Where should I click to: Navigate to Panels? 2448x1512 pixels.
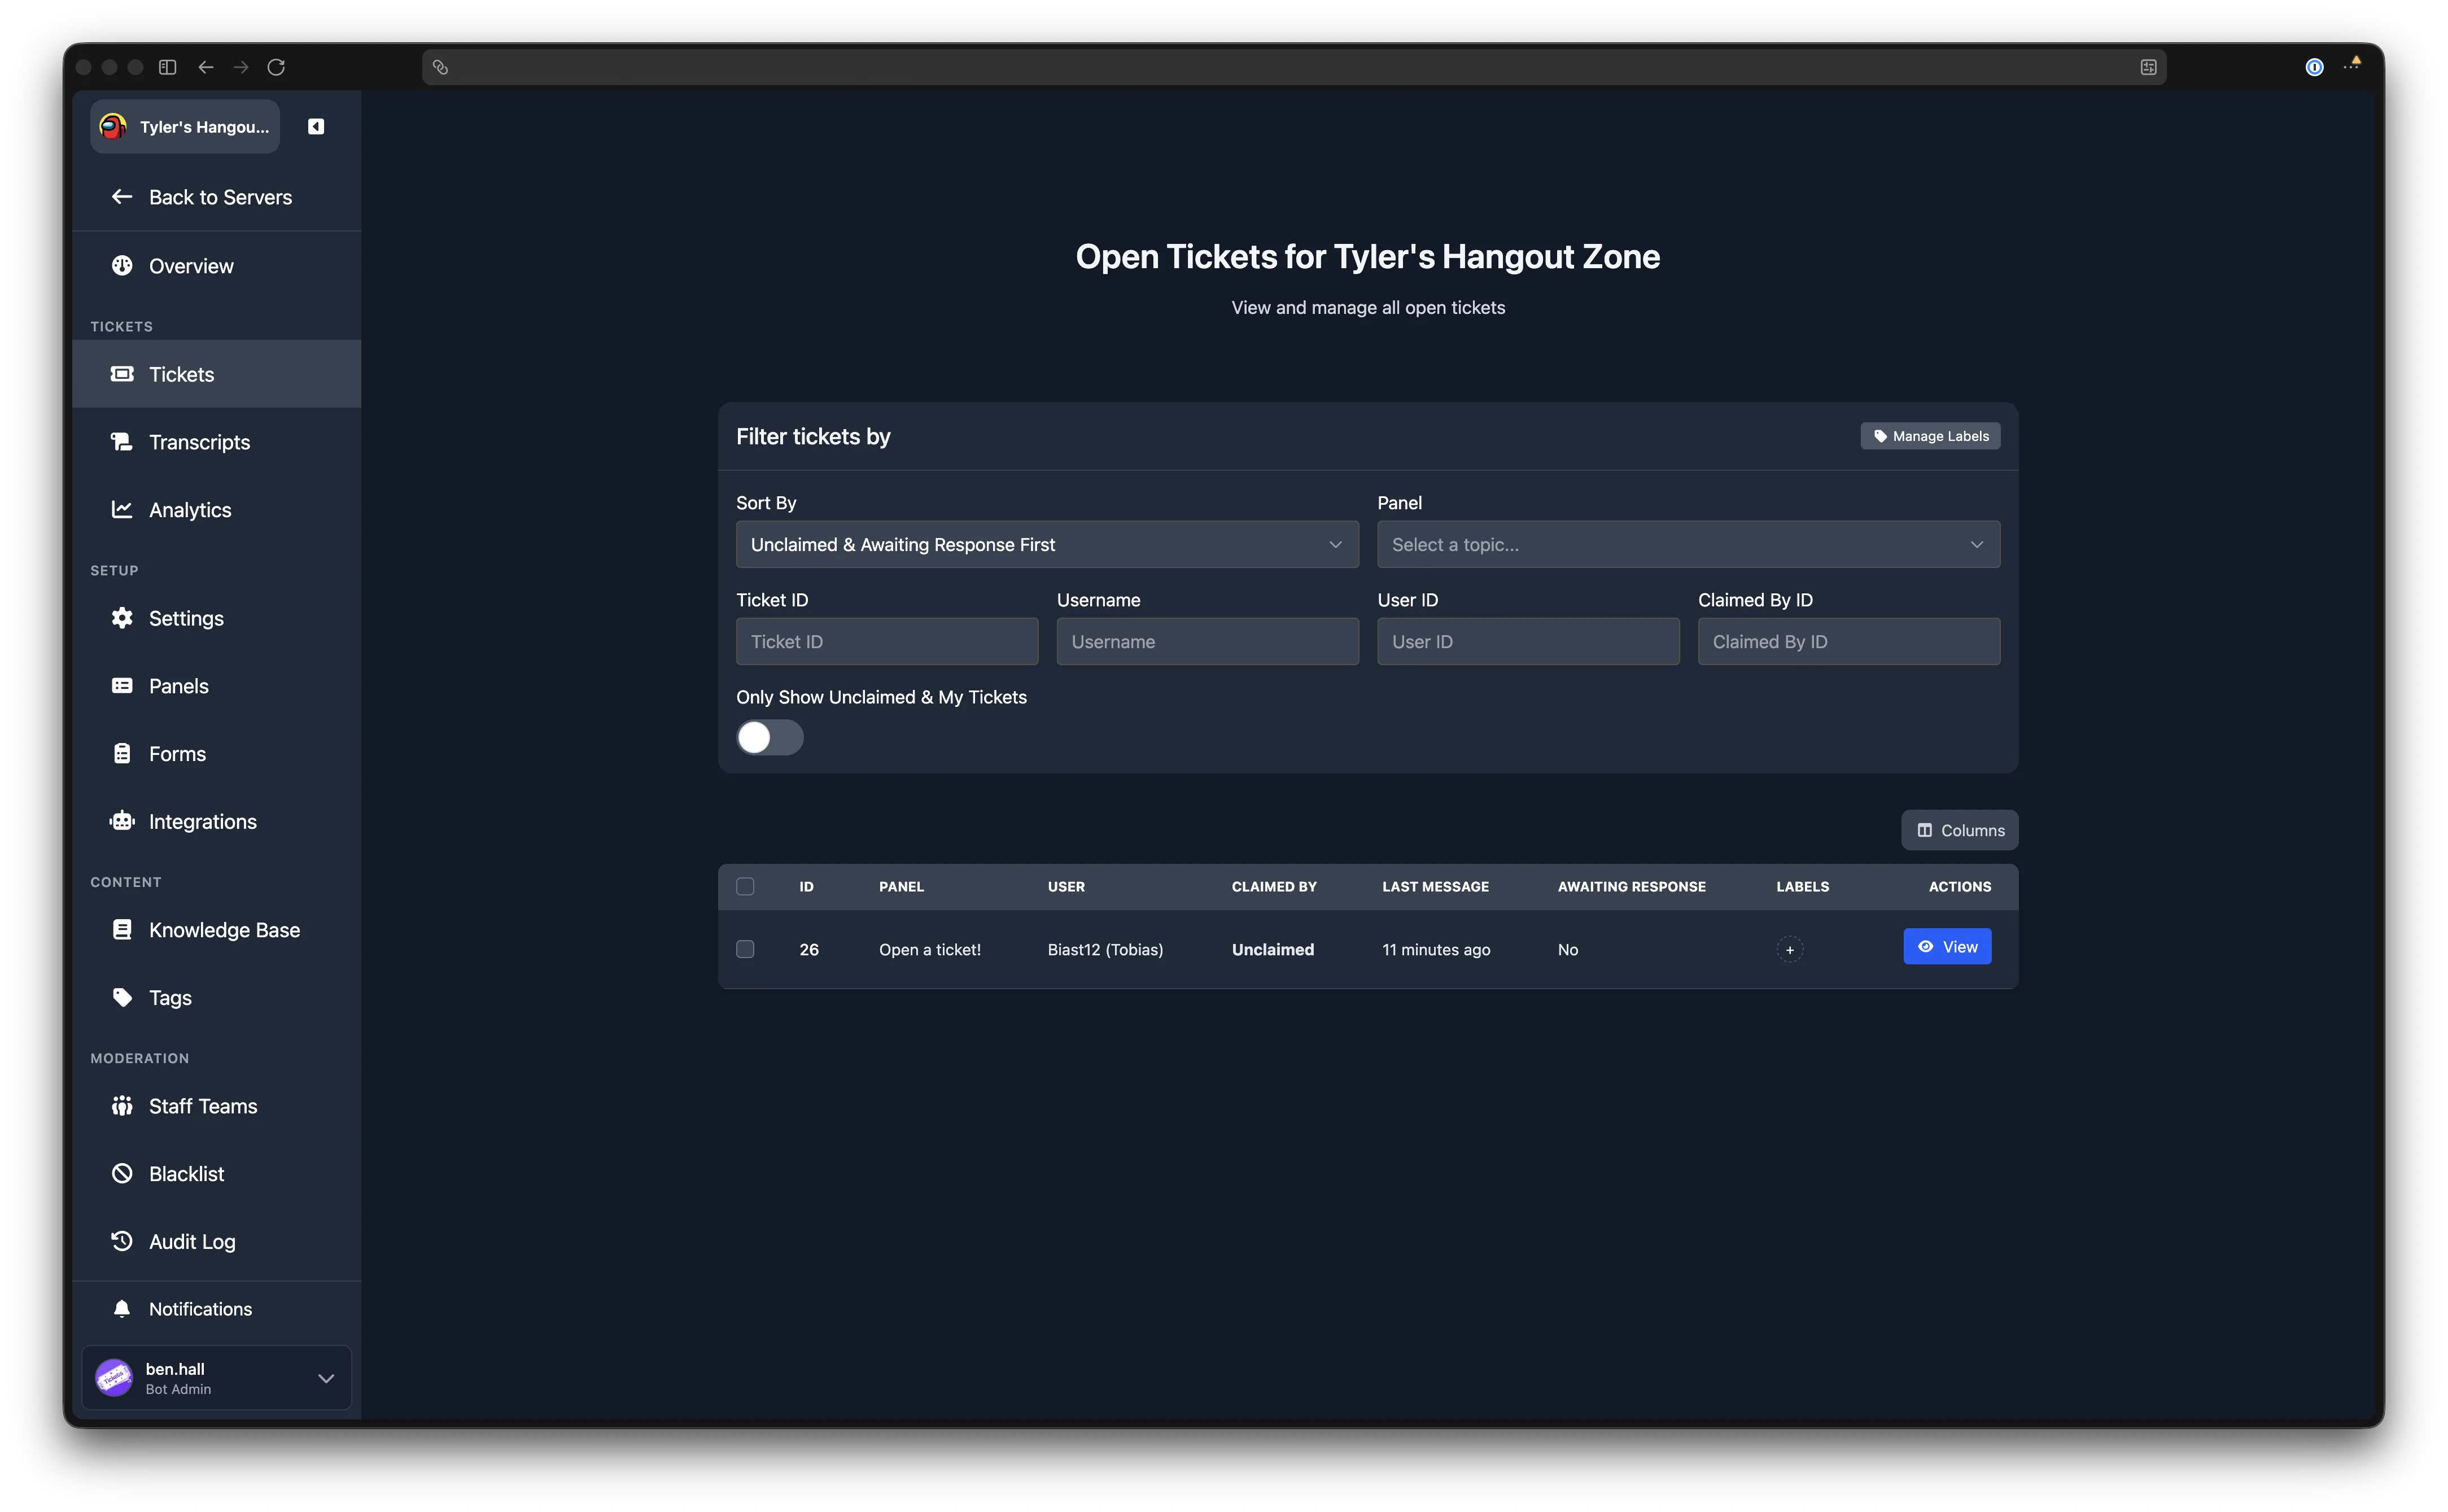pos(217,686)
